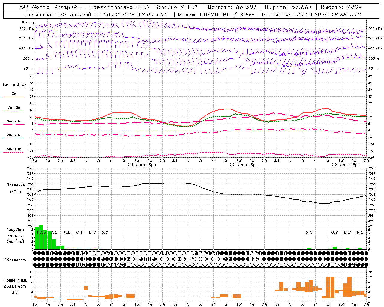
Task: Click the '(гПа)' unit under Давление
Action: pyautogui.click(x=16, y=192)
